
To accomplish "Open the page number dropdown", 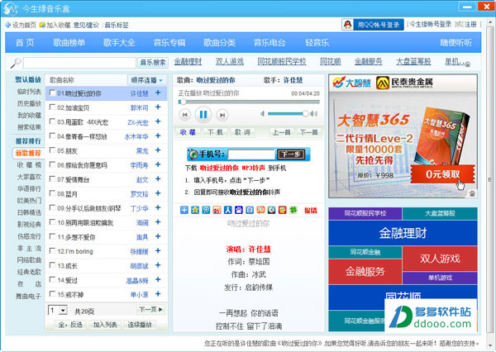I will click(64, 310).
